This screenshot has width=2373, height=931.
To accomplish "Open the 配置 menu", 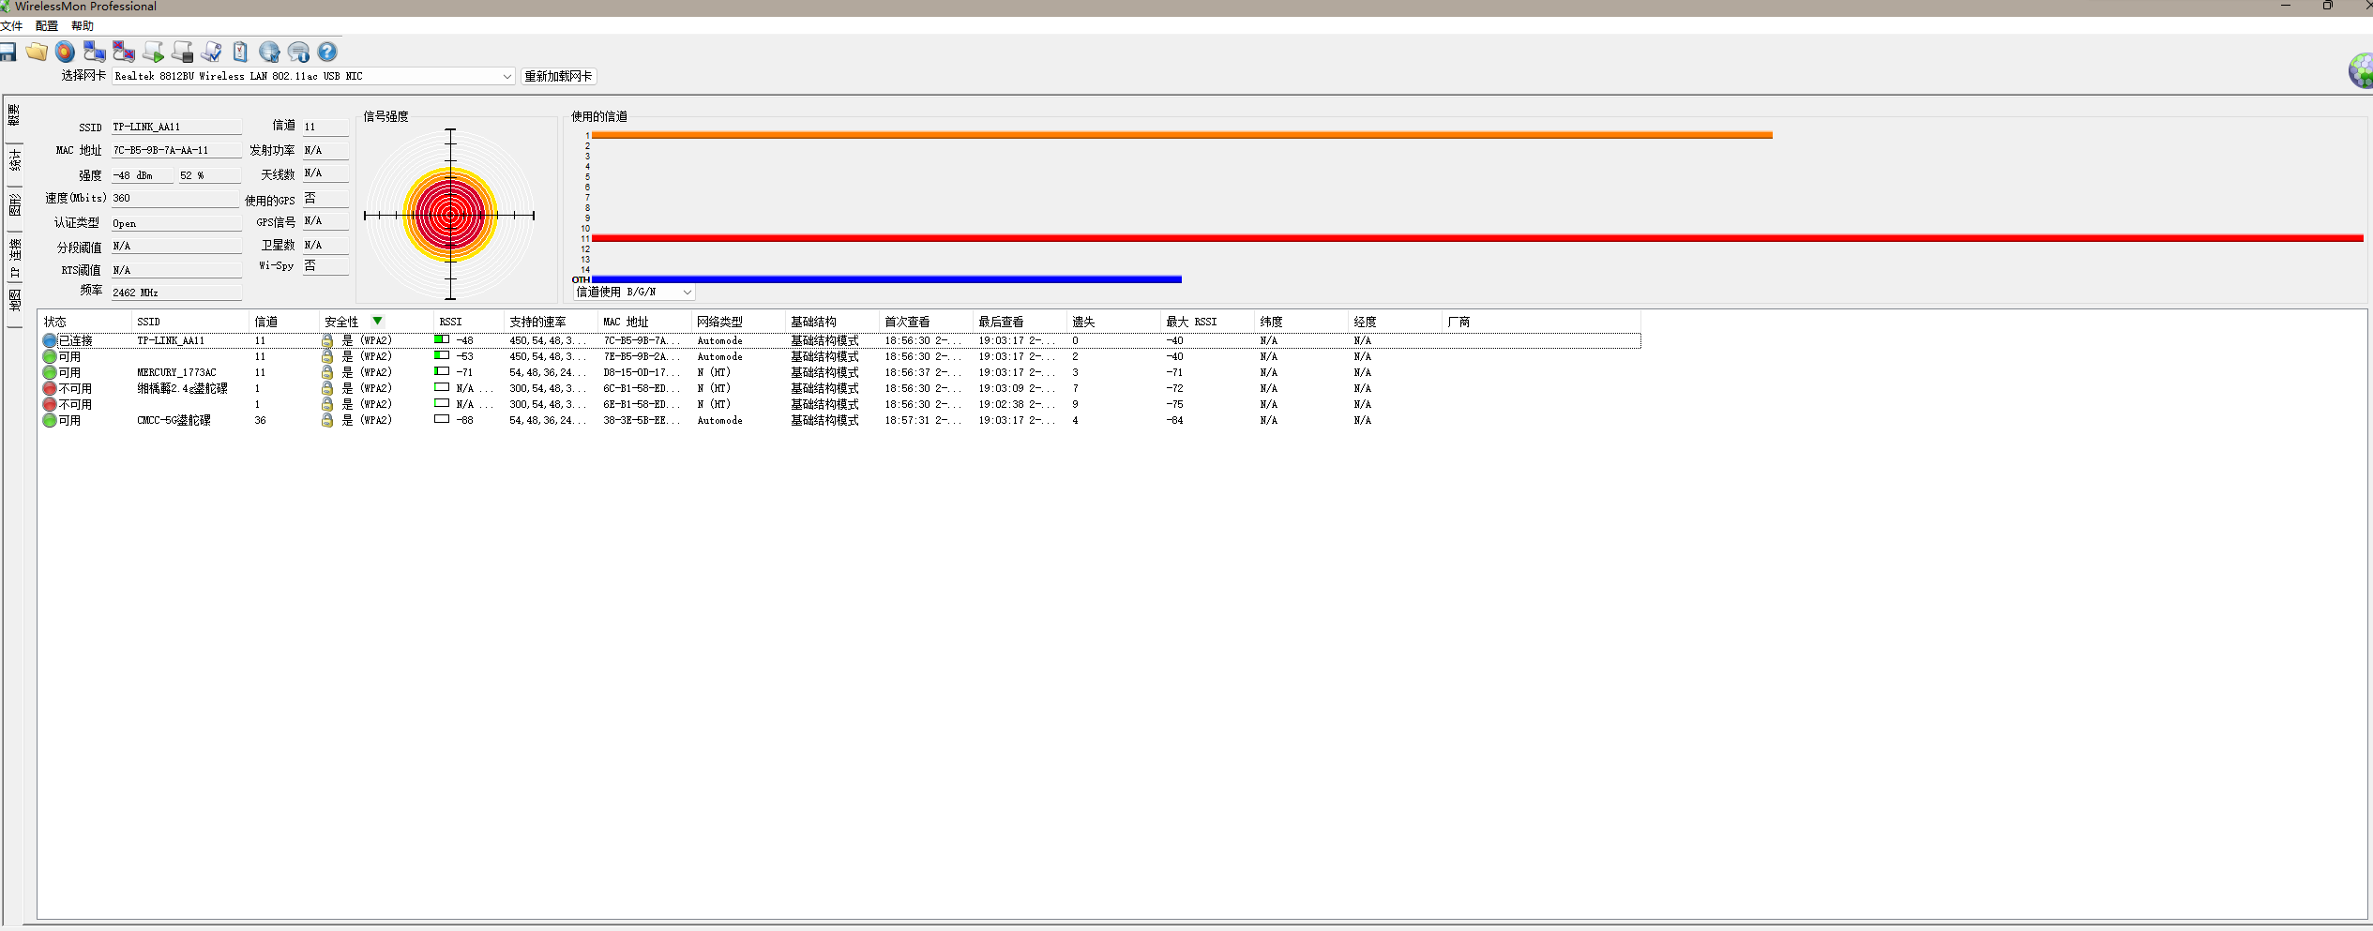I will pyautogui.click(x=47, y=26).
